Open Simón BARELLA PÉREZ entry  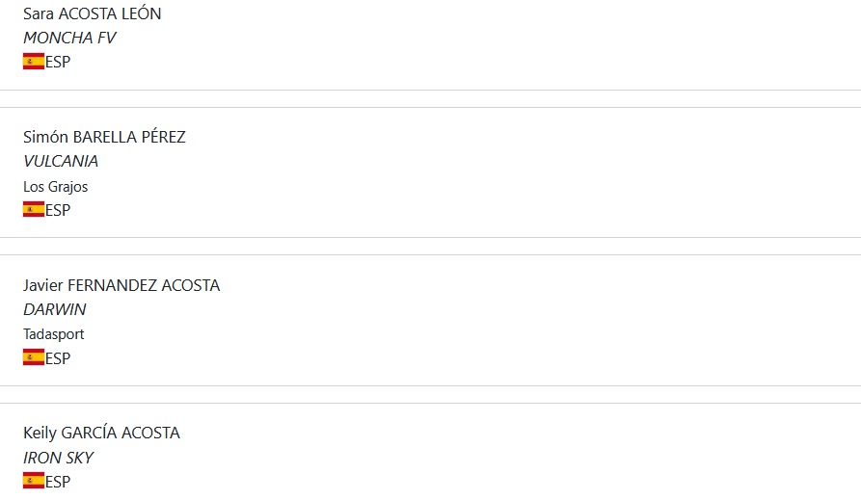pyautogui.click(x=104, y=137)
